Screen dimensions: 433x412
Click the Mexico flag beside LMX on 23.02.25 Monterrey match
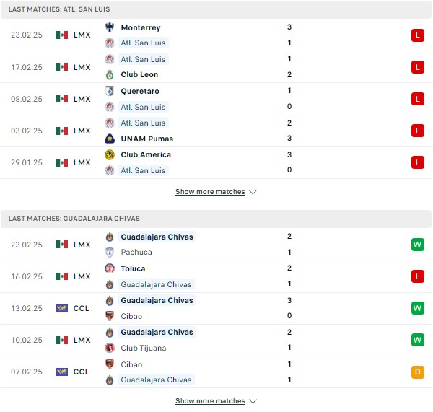(62, 35)
